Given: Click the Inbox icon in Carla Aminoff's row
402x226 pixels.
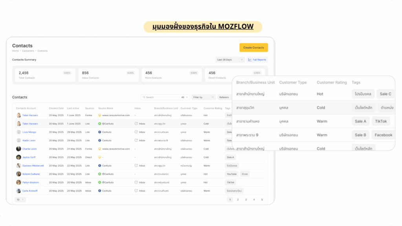Looking at the screenshot, I should coord(136,191).
